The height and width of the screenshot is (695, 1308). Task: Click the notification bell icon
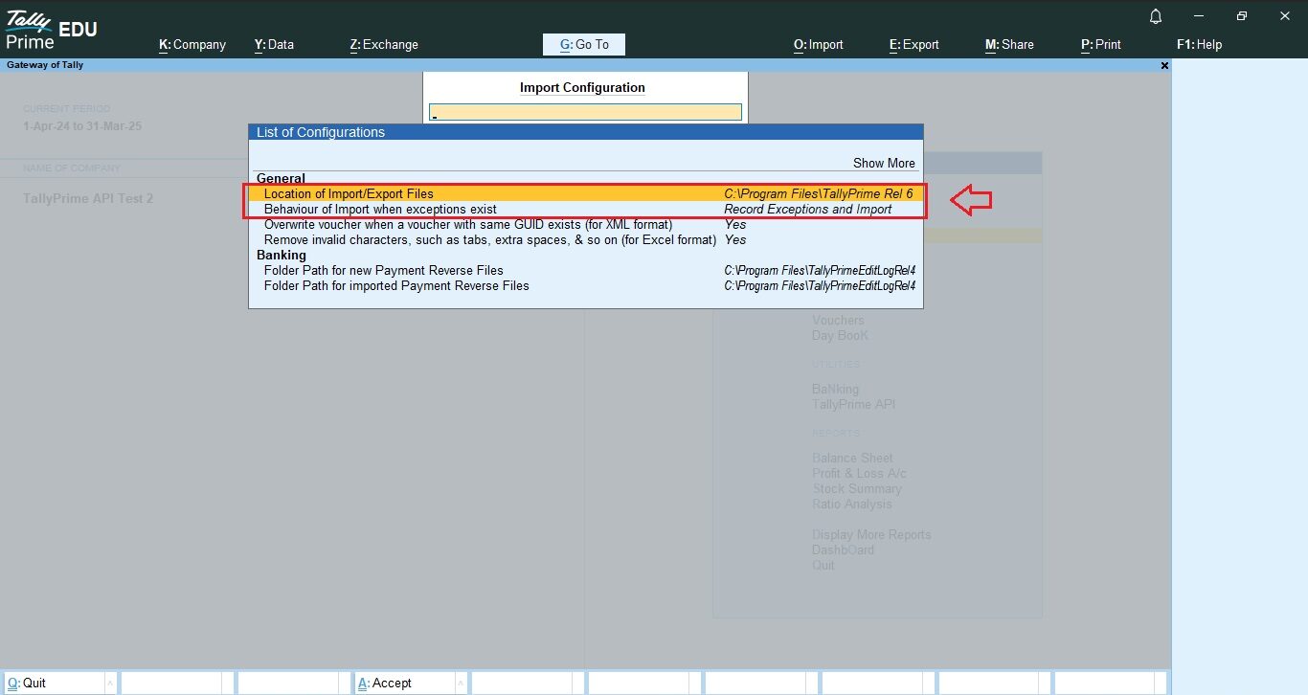(1156, 16)
